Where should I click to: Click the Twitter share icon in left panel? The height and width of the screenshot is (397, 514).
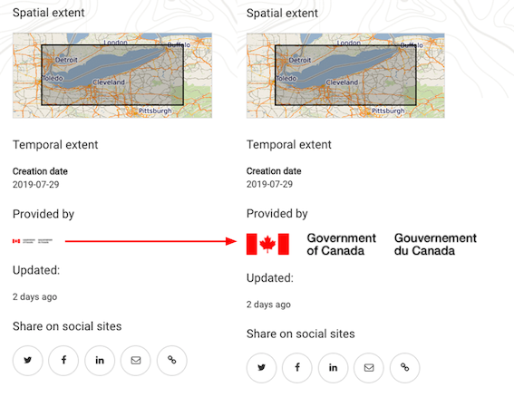[x=28, y=360]
